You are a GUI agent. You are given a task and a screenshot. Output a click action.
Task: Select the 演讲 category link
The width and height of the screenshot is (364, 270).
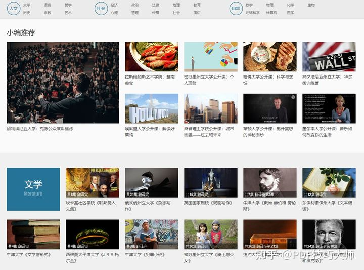point(197,13)
